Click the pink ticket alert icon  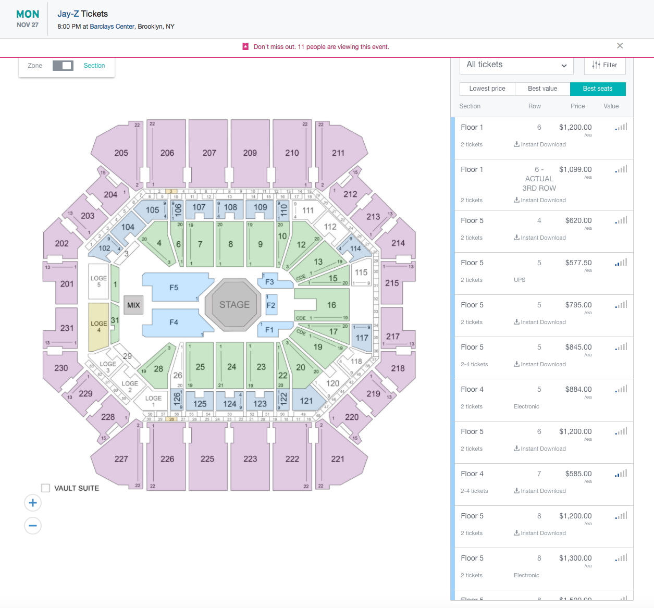pos(245,46)
